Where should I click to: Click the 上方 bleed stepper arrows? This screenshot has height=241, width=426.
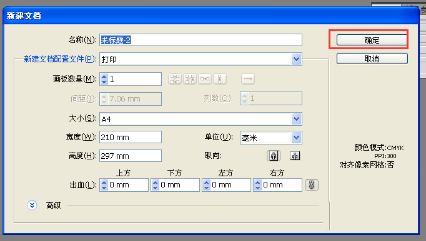pyautogui.click(x=104, y=185)
